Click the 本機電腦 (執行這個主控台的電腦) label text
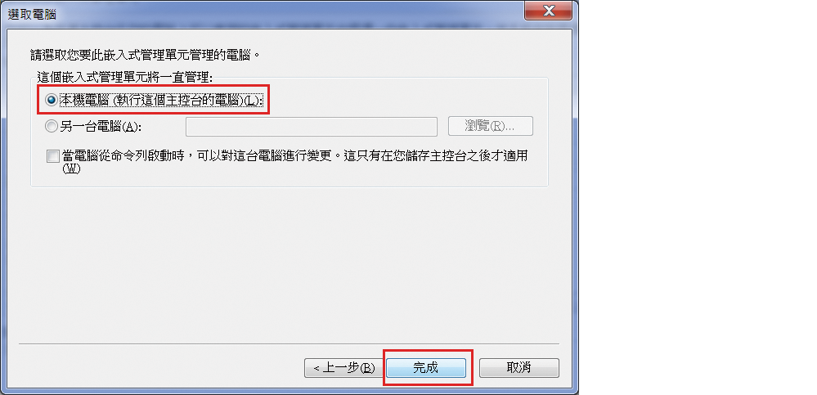The height and width of the screenshot is (395, 817). pos(163,101)
